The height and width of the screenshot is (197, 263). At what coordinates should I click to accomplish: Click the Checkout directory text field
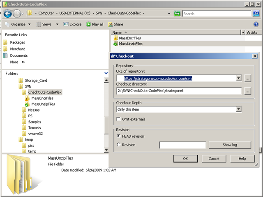(179, 91)
